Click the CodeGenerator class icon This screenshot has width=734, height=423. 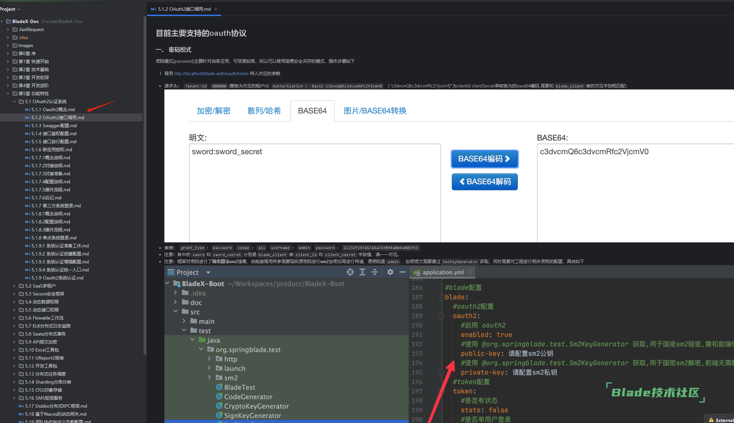point(219,396)
